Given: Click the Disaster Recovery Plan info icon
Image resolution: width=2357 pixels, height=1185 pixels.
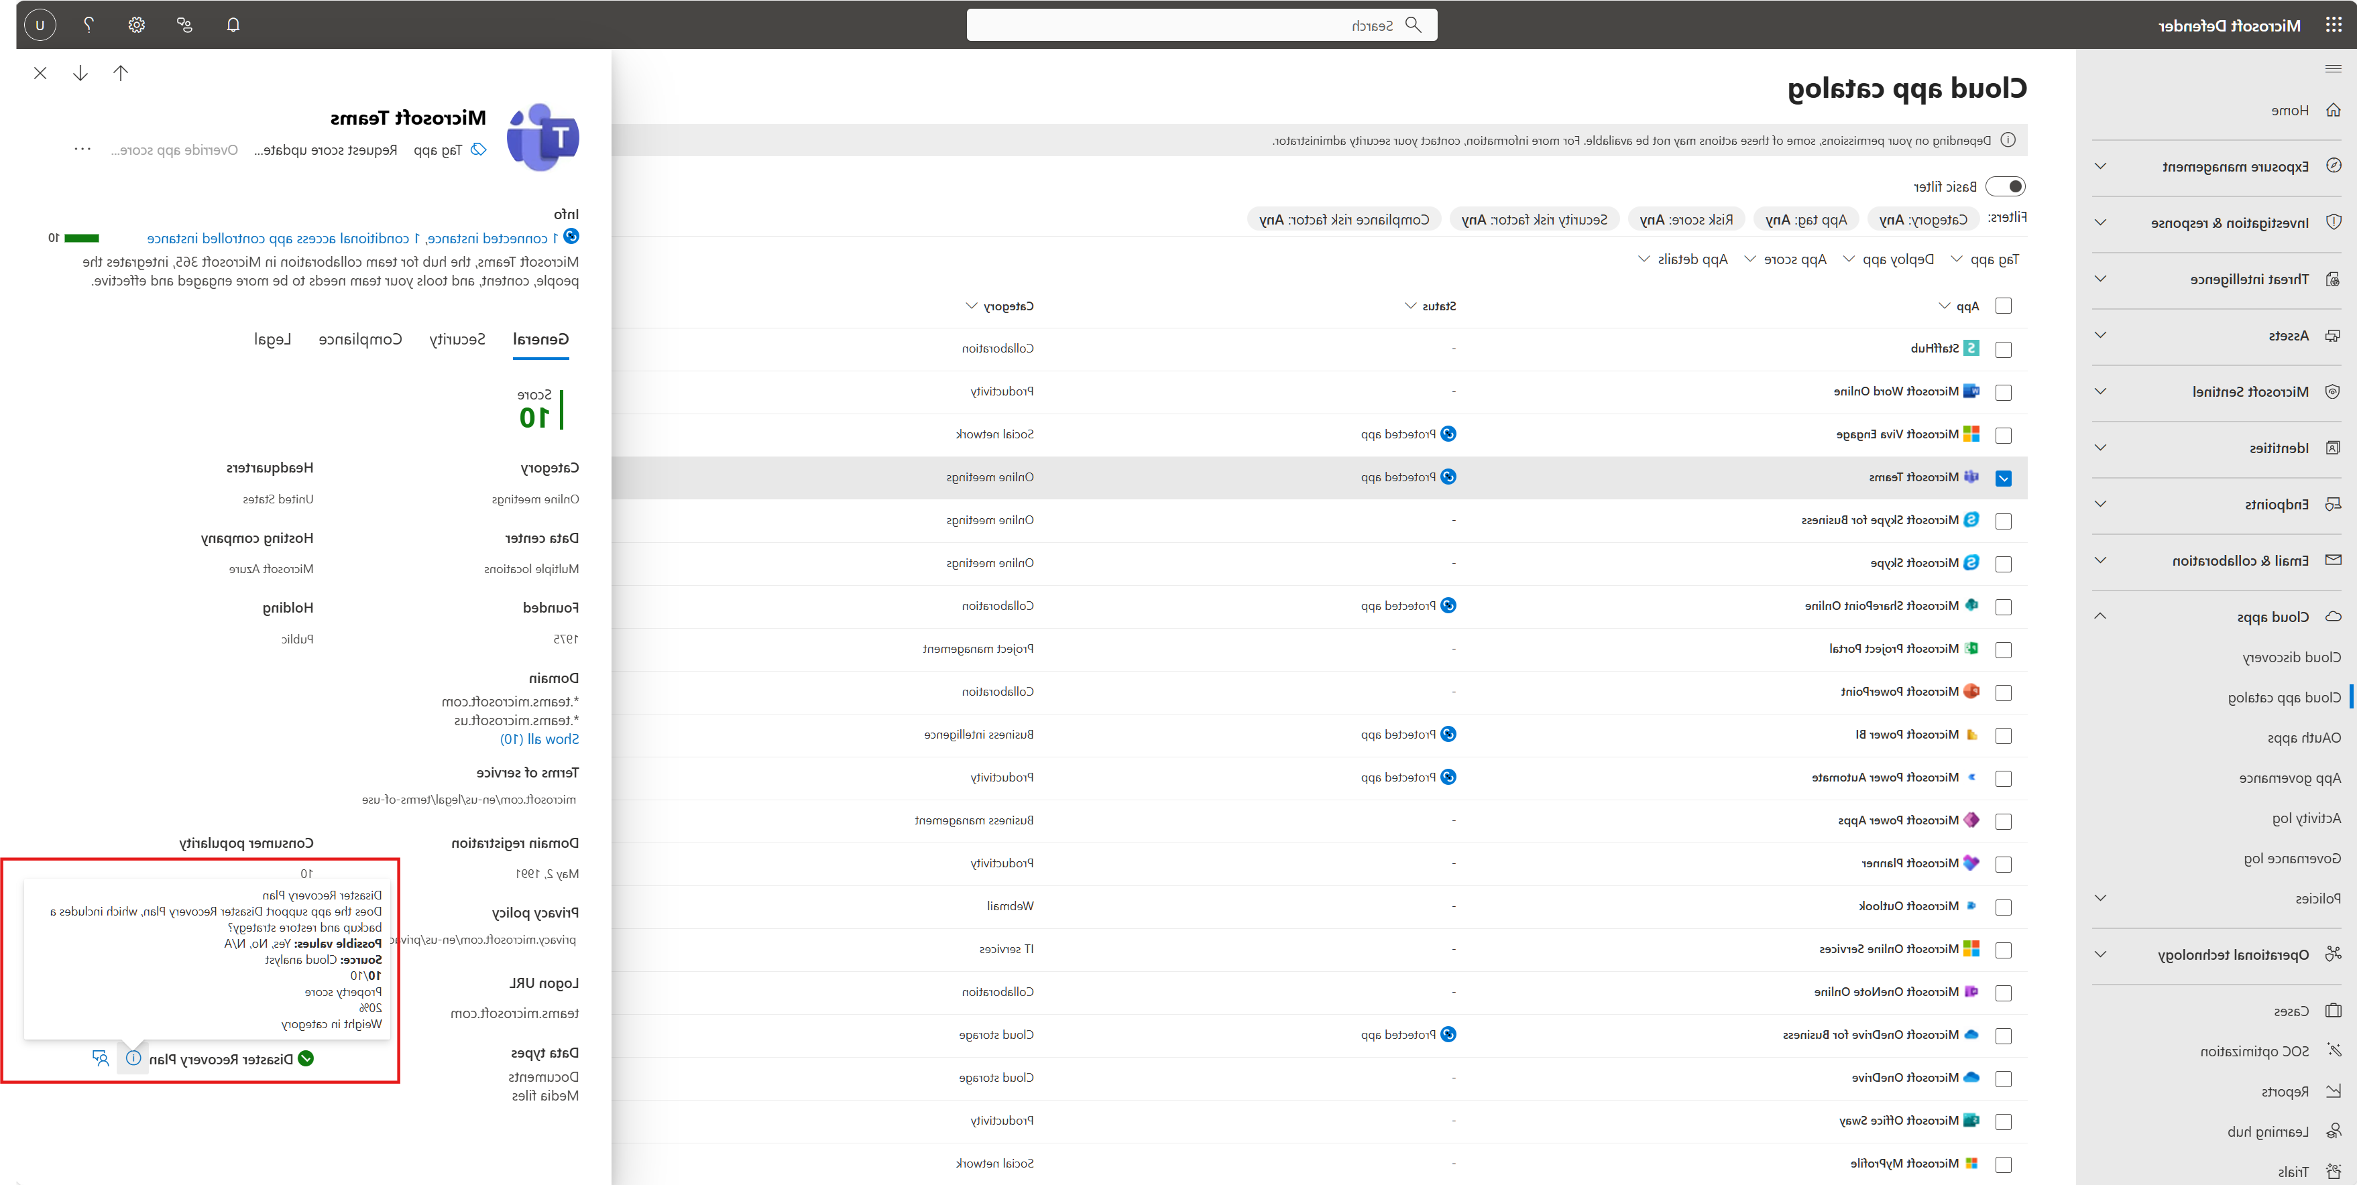Looking at the screenshot, I should coord(133,1058).
